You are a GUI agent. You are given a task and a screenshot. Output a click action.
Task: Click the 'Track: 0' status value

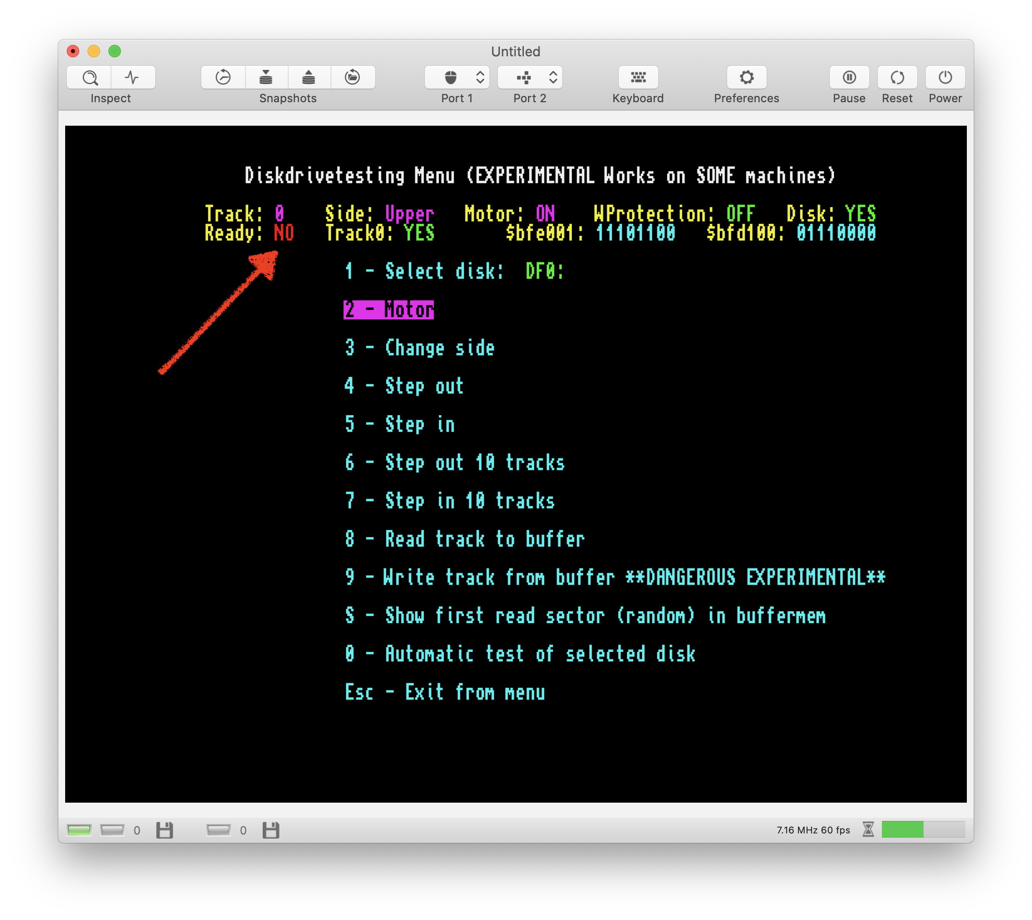tap(244, 214)
